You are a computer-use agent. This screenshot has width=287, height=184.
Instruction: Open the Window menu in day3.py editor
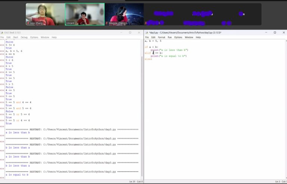pyautogui.click(x=189, y=37)
